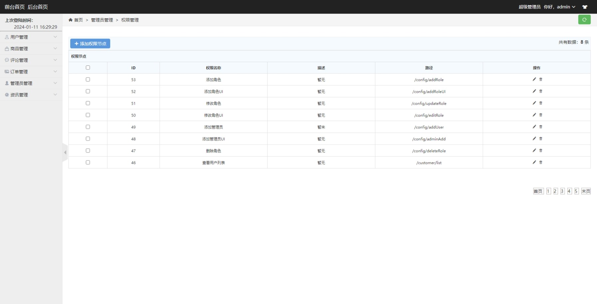Select checkbox for ID 50 row
This screenshot has width=597, height=304.
coord(88,115)
